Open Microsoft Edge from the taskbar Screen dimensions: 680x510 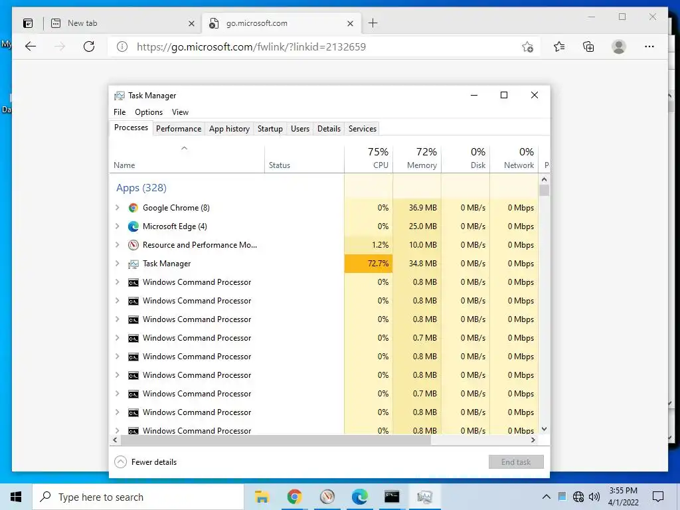[359, 497]
